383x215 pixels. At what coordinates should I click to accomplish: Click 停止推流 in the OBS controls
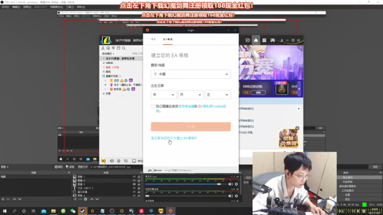pyautogui.click(x=348, y=177)
